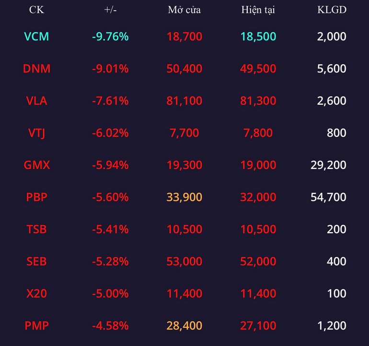The image size is (369, 346).
Task: Open the SEB stock code
Action: point(36,262)
